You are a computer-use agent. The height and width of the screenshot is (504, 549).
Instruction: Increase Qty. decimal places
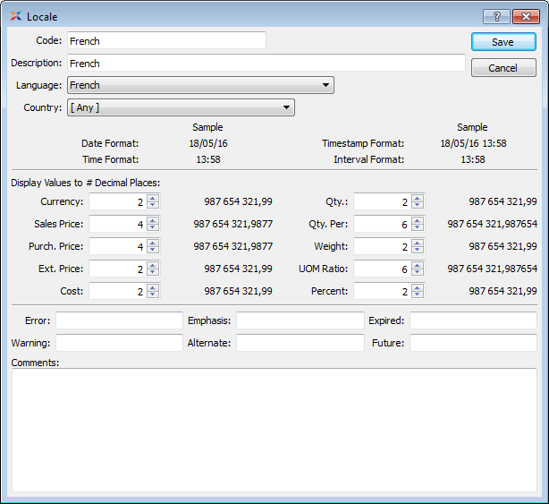[418, 198]
